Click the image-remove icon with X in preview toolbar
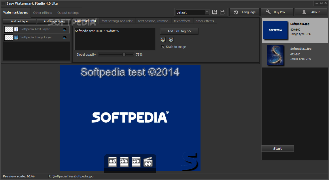Viewport: 329px width, 180px height. pyautogui.click(x=112, y=162)
